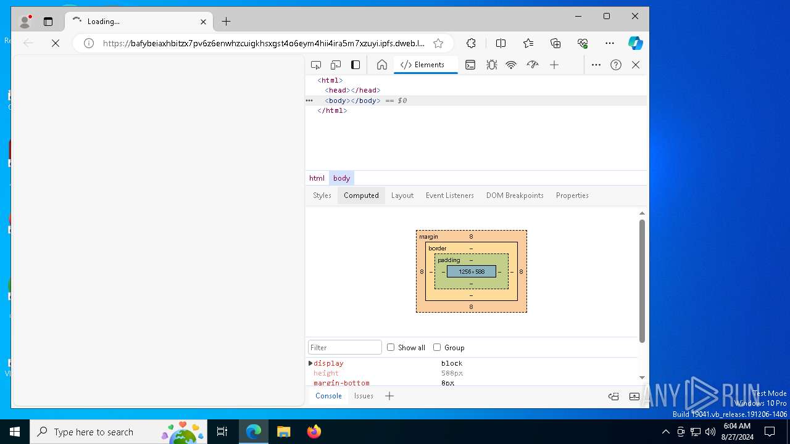Click the box model margin region label
Viewport: 790px width, 444px height.
pyautogui.click(x=428, y=237)
